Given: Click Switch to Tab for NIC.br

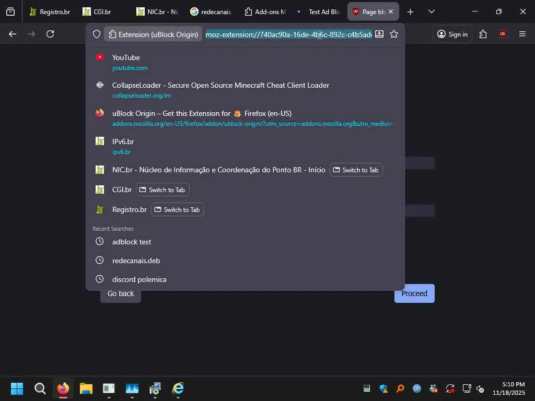Looking at the screenshot, I should pos(356,170).
